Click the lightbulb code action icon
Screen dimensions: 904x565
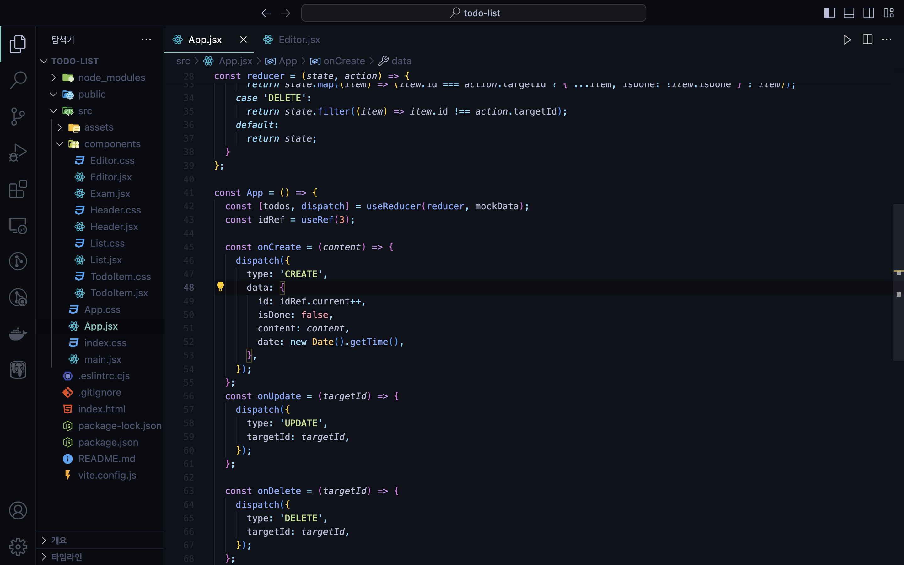point(220,287)
